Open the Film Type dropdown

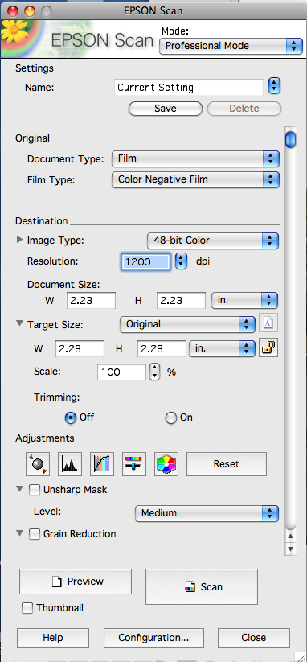pyautogui.click(x=195, y=179)
